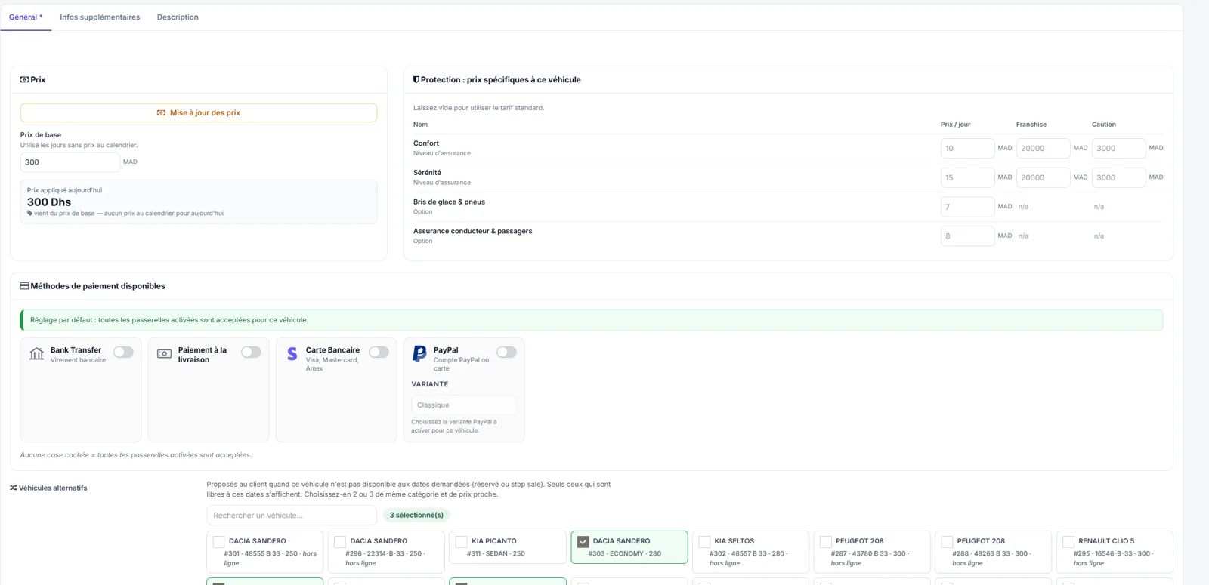The width and height of the screenshot is (1209, 585).
Task: Switch to the Infos supplémentaires tab
Action: tap(100, 17)
